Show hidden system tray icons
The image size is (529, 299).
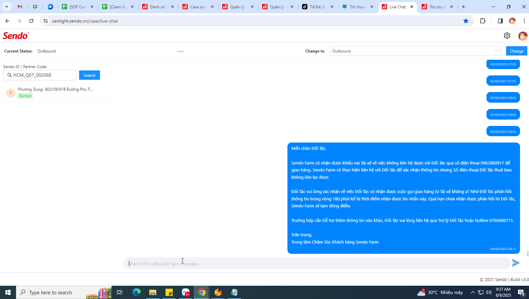pyautogui.click(x=473, y=292)
